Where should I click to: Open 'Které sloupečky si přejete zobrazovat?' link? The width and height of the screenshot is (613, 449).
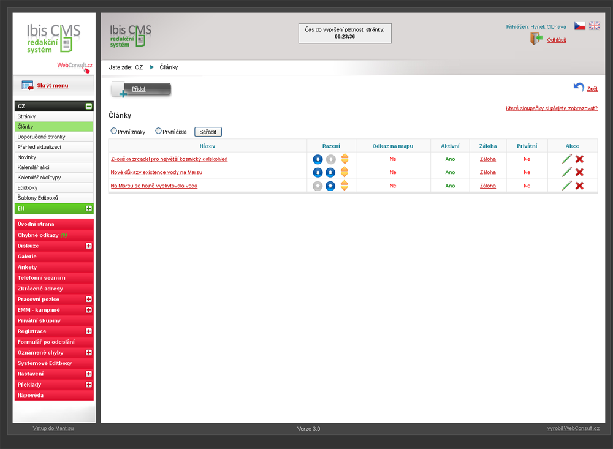click(552, 108)
